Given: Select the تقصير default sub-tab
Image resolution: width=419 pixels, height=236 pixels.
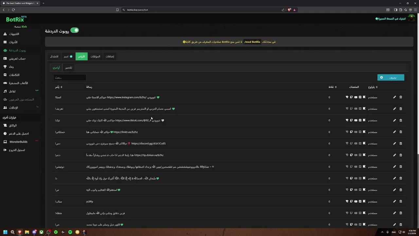Looking at the screenshot, I should (68, 68).
